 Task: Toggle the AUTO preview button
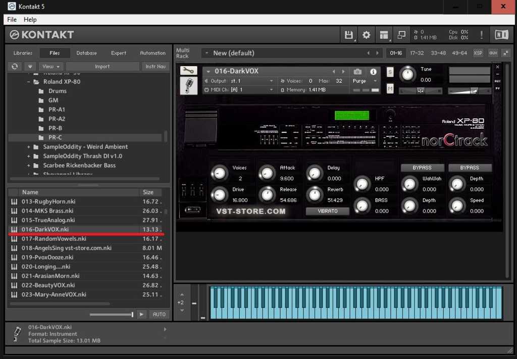tap(159, 314)
